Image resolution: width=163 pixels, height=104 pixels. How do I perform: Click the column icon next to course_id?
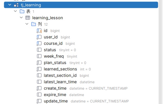pos(39,44)
